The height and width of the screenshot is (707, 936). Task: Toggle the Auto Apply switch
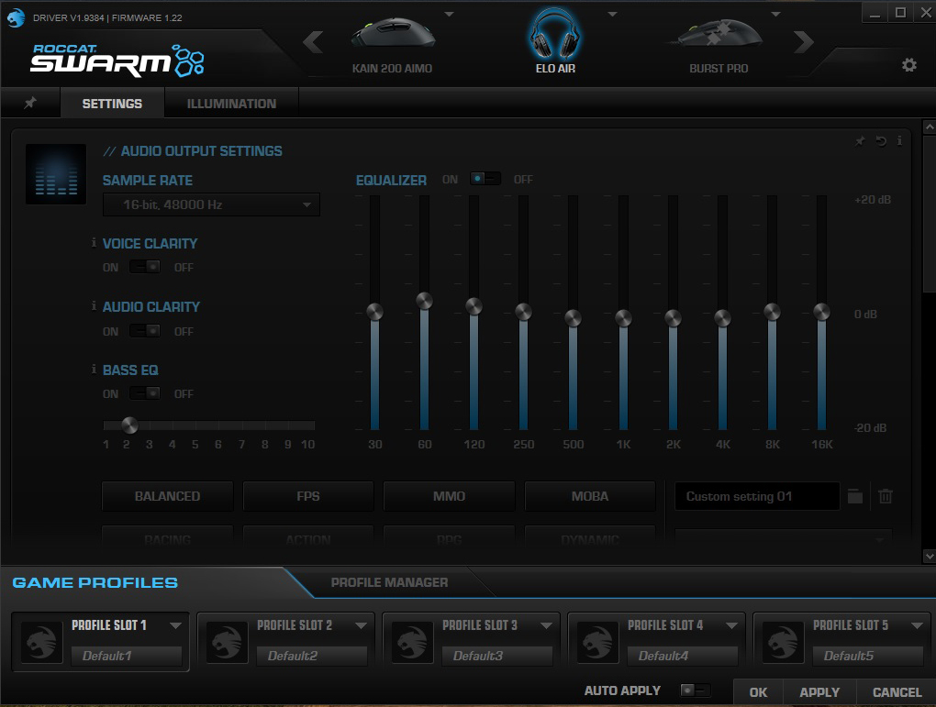coord(696,690)
